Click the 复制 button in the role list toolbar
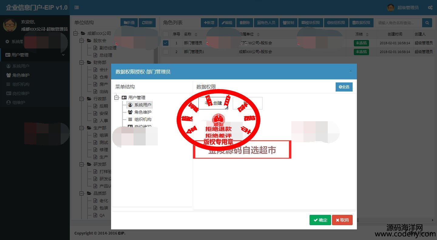This screenshot has height=240, width=437. 288,23
